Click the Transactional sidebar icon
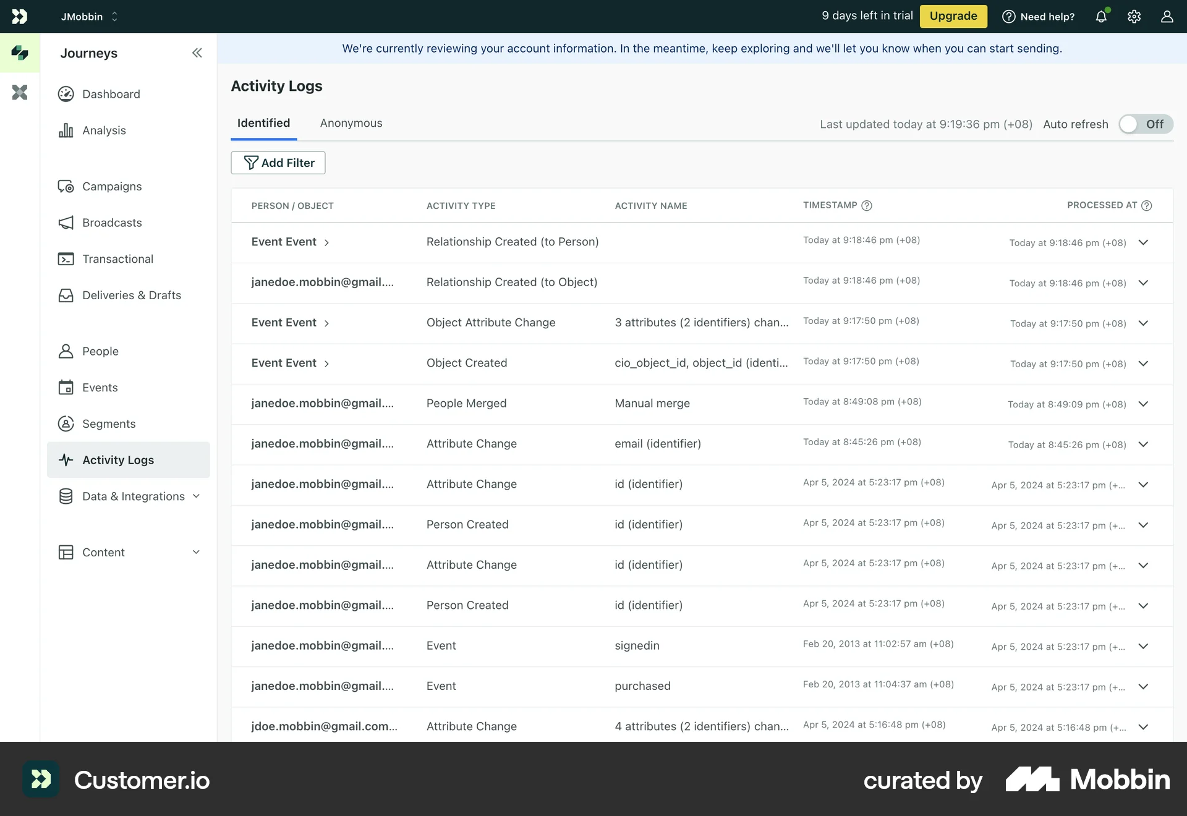 [x=67, y=258]
